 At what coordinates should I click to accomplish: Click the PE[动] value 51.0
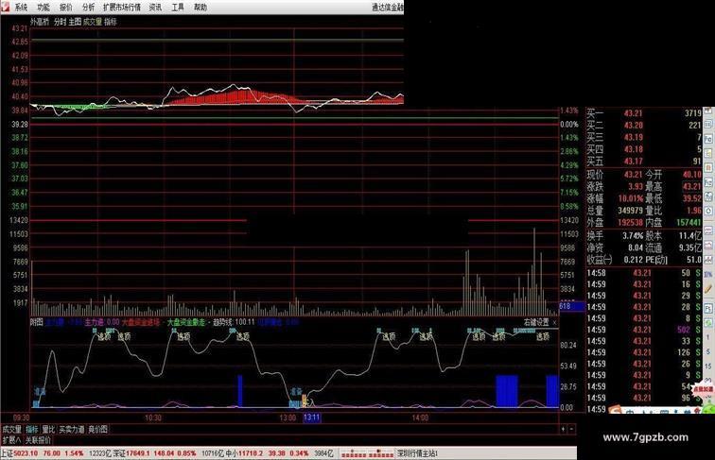click(694, 260)
